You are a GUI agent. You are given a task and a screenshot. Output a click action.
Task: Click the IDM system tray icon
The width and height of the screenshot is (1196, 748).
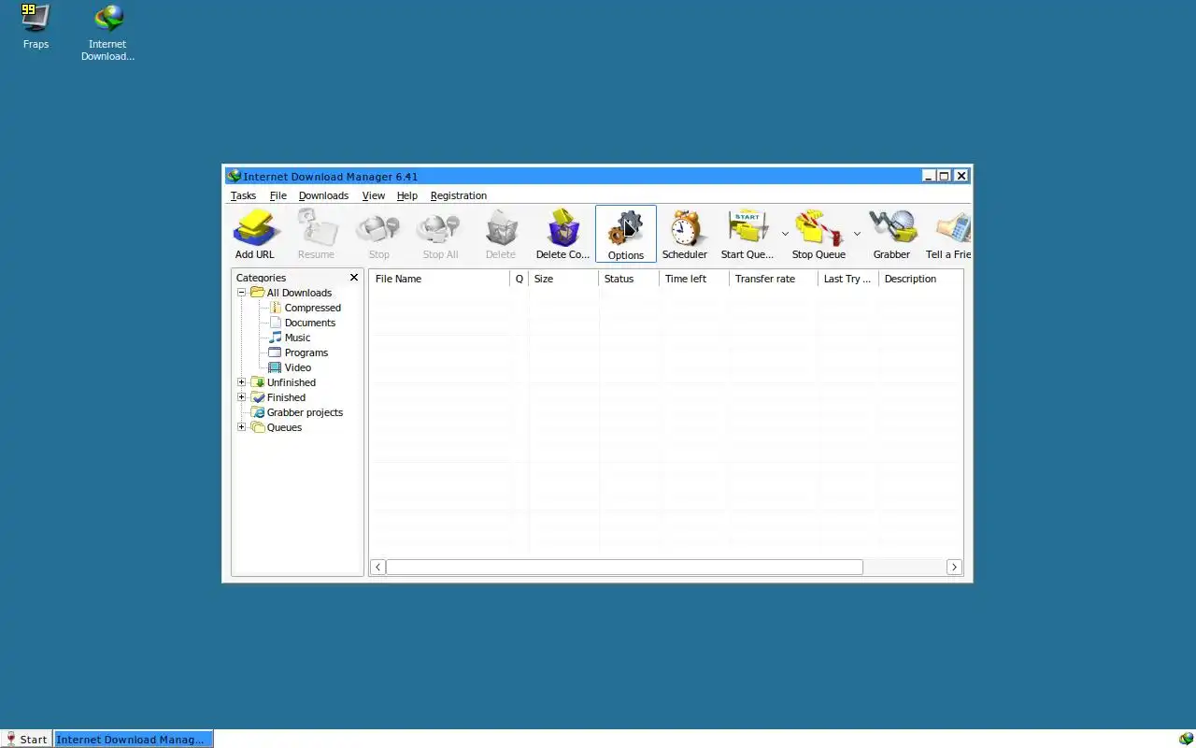1186,739
